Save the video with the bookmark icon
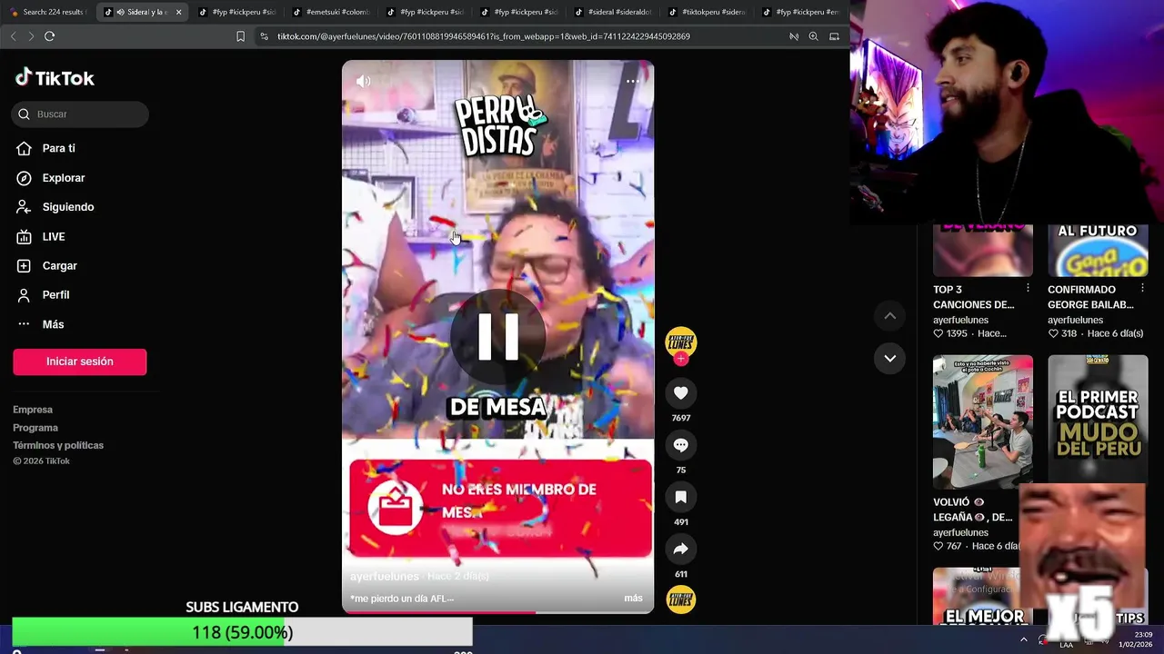This screenshot has width=1164, height=654. [x=681, y=497]
